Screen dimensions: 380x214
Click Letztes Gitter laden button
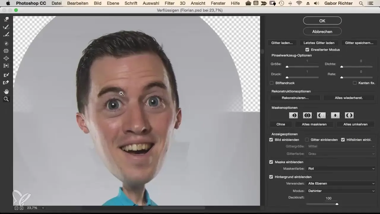pos(319,43)
